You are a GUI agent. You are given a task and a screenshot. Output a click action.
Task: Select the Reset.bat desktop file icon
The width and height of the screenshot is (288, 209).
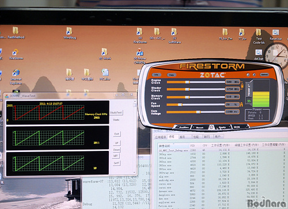(x=275, y=35)
